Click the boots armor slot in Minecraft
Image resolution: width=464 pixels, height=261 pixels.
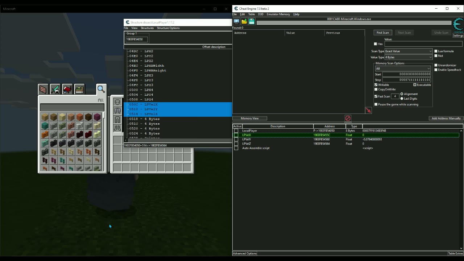pyautogui.click(x=117, y=128)
